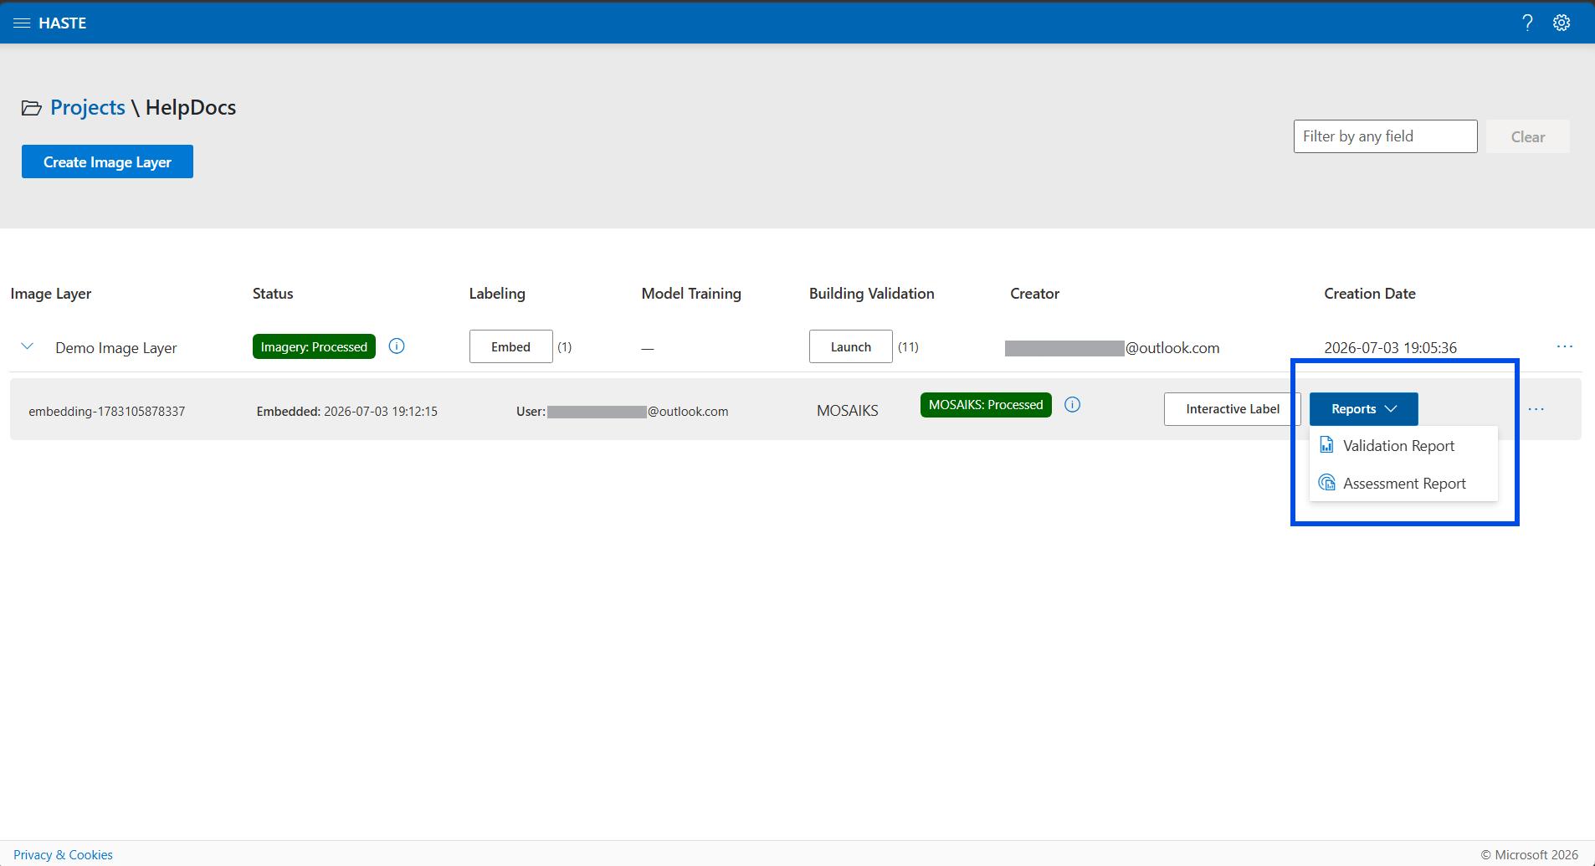Click the embedding-1783105878337 name
1595x866 pixels.
[107, 412]
